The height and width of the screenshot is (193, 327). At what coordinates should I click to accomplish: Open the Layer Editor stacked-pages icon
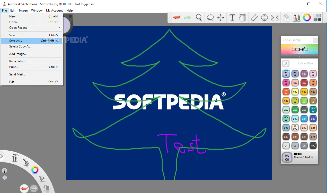pos(286,17)
